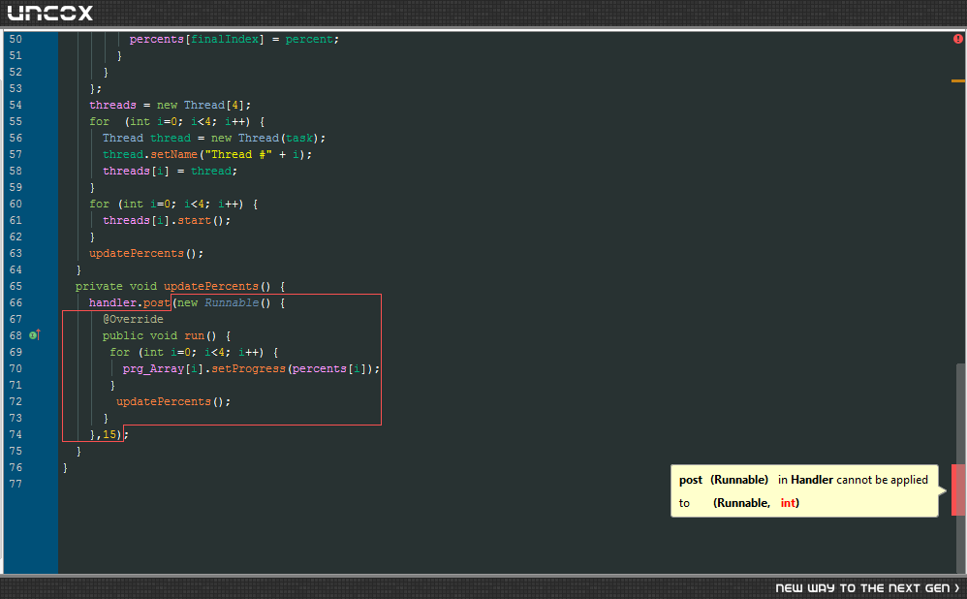Click 'setProgress' method call
Viewport: 967px width, 599px height.
tap(249, 369)
